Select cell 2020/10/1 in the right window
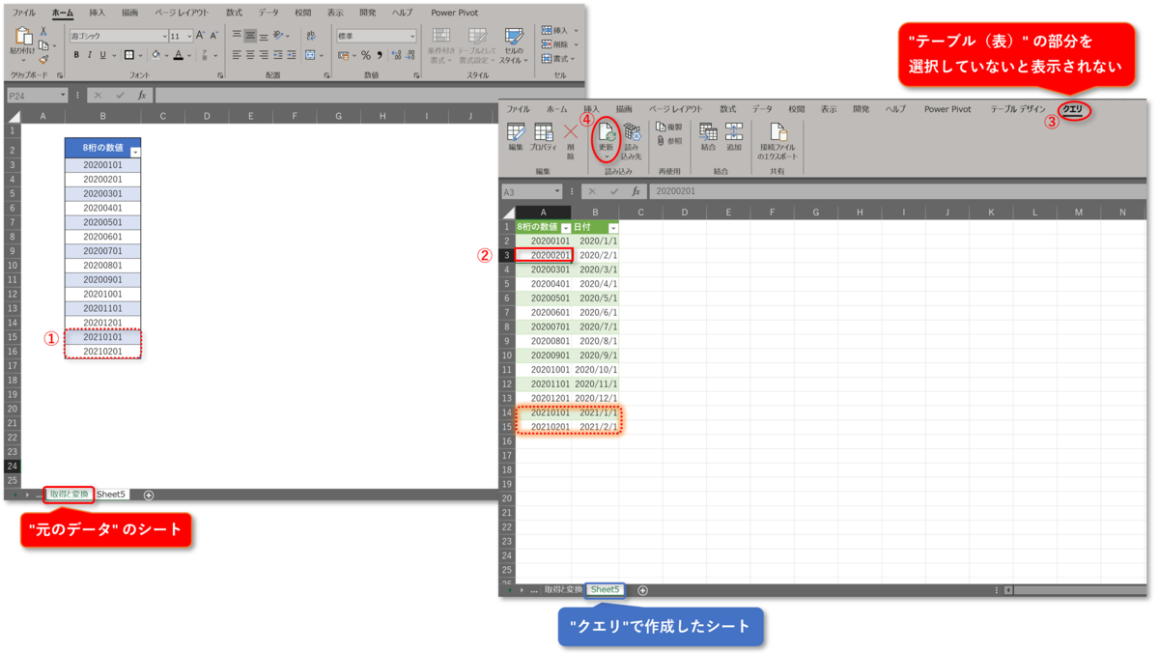The width and height of the screenshot is (1159, 653). point(595,370)
